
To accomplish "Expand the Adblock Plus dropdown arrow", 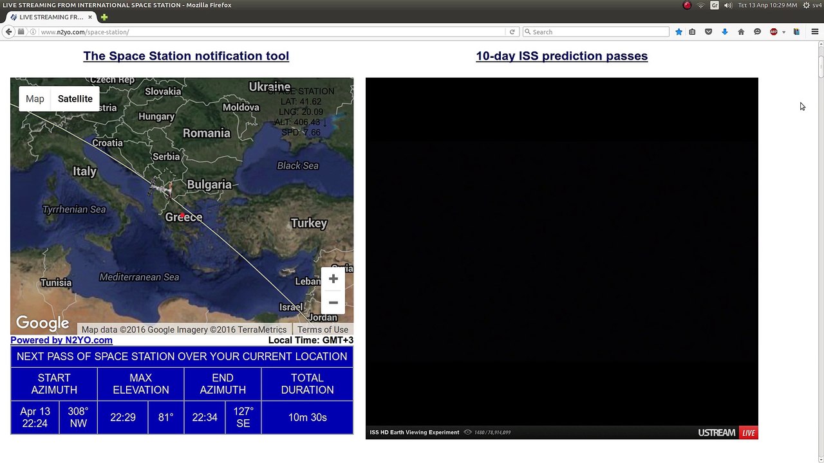I will (x=783, y=32).
